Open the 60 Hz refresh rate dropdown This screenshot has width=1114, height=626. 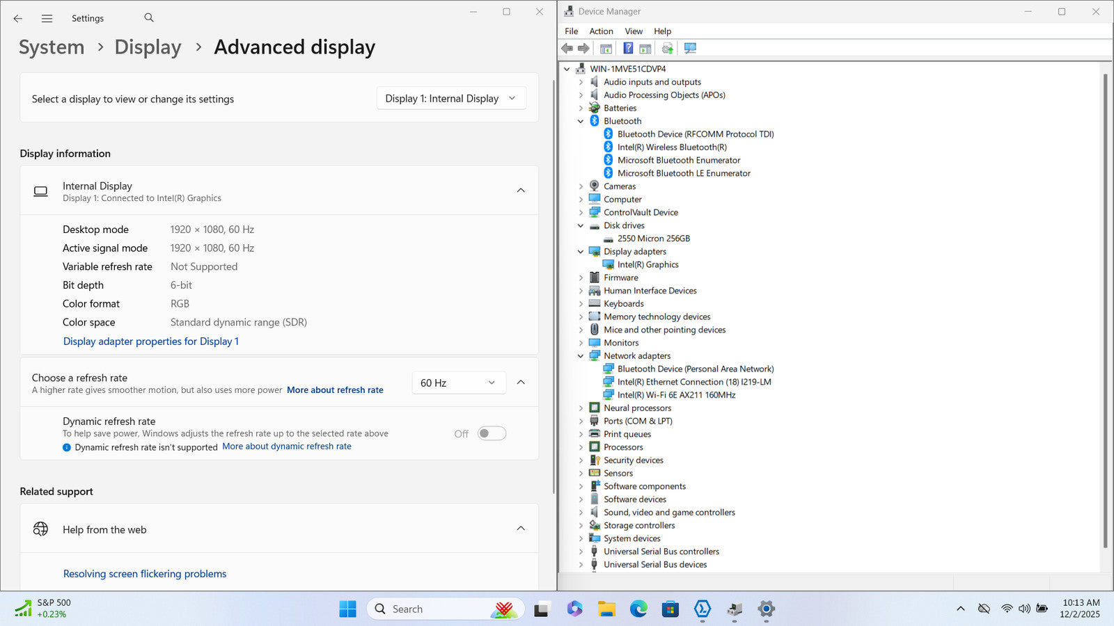[x=457, y=383]
